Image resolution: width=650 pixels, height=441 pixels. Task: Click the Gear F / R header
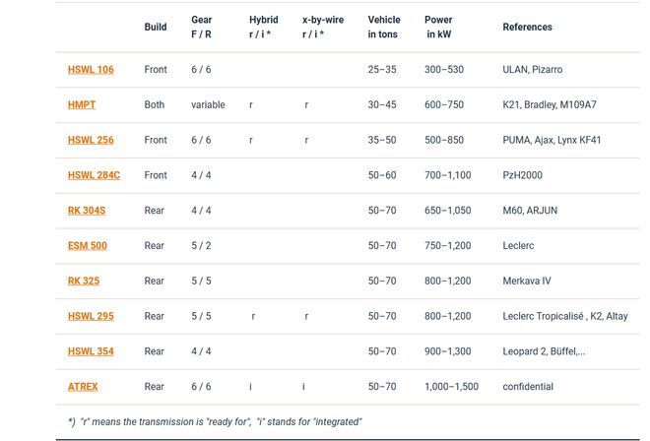(202, 27)
